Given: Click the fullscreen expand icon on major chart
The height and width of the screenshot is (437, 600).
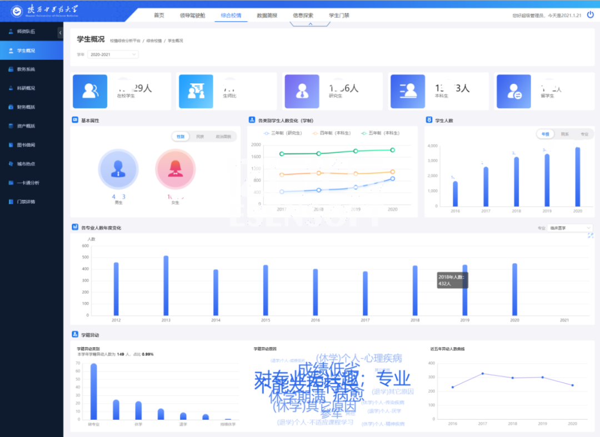Looking at the screenshot, I should [x=590, y=236].
